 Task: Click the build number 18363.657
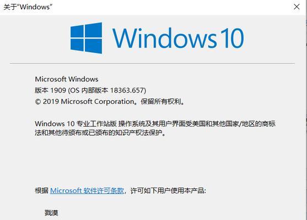click(x=127, y=90)
